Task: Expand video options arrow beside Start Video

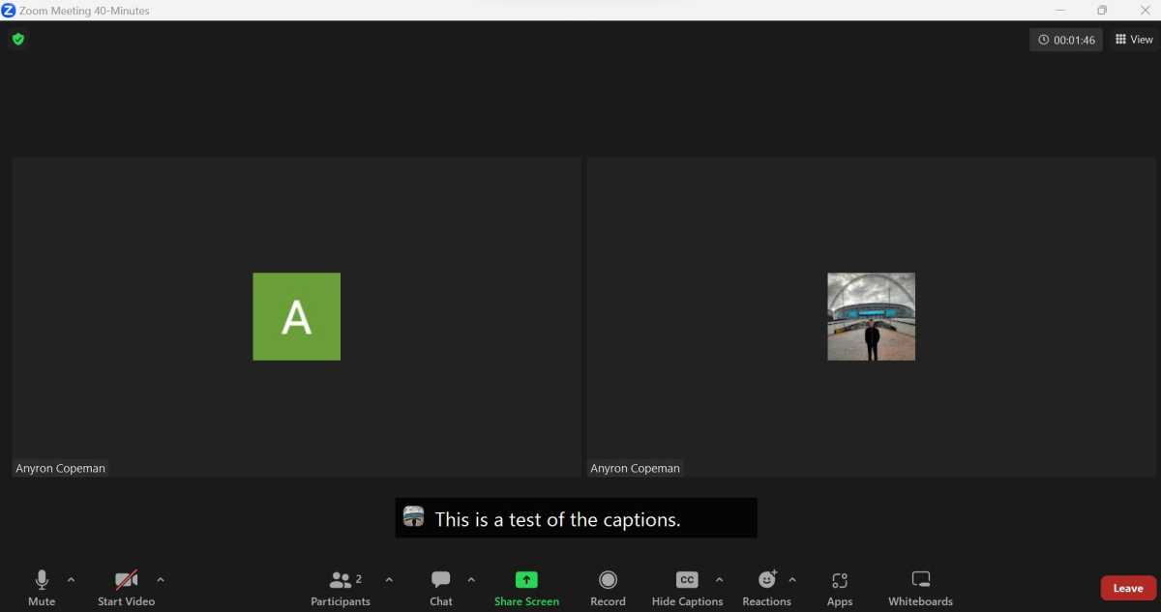Action: pos(161,580)
